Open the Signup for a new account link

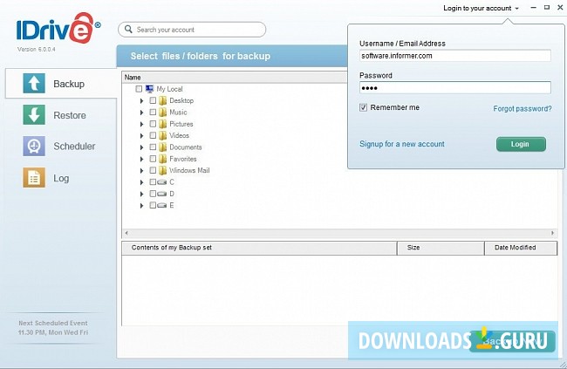(x=402, y=144)
